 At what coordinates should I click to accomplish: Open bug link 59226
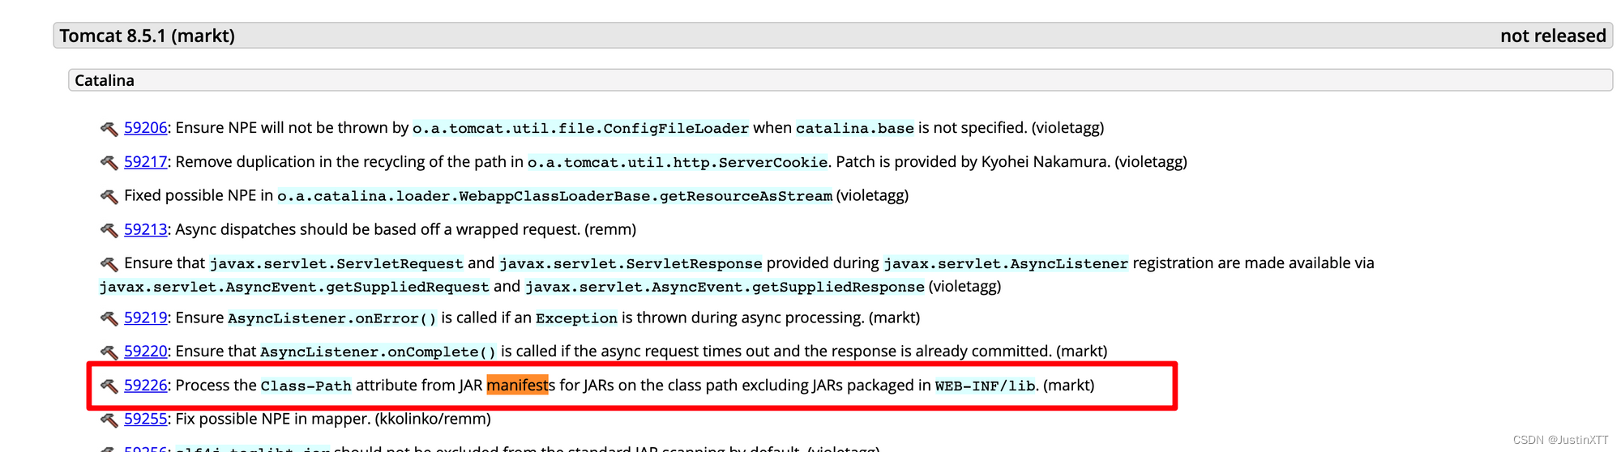(145, 386)
